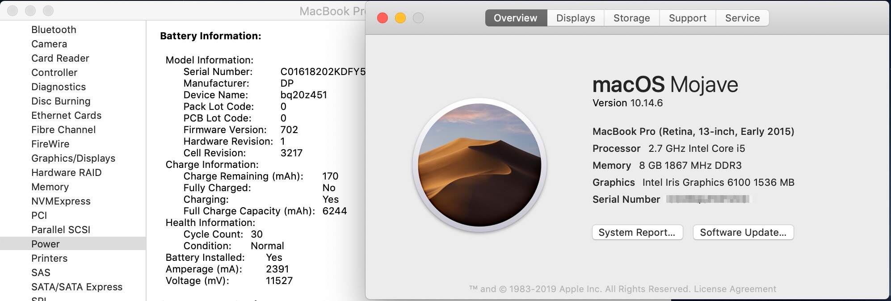
Task: Select Parallel SCSI in the sidebar
Action: pos(61,230)
